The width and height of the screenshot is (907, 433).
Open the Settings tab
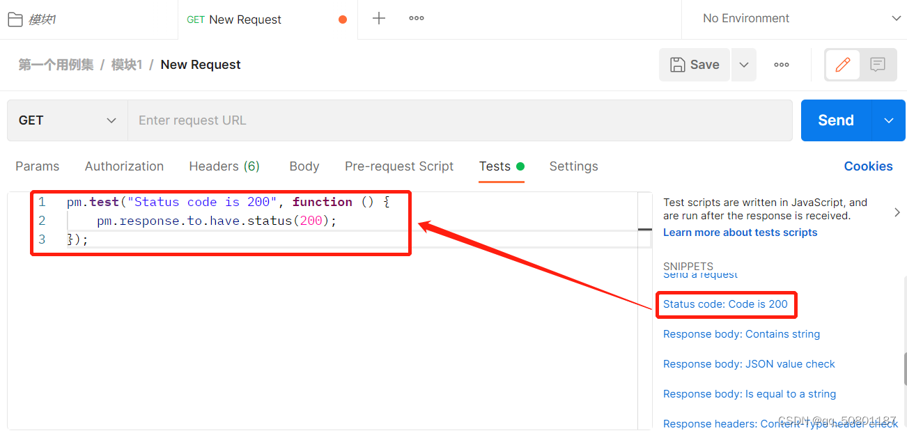573,166
